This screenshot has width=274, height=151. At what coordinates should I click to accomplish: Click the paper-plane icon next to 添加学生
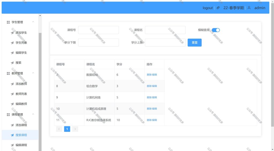[12, 33]
